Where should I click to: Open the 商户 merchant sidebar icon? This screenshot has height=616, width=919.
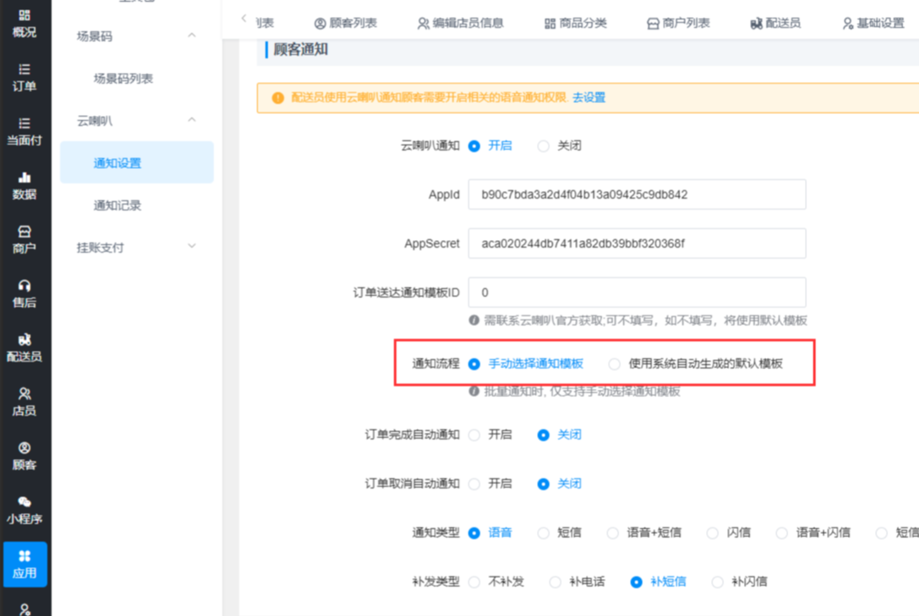[x=24, y=239]
